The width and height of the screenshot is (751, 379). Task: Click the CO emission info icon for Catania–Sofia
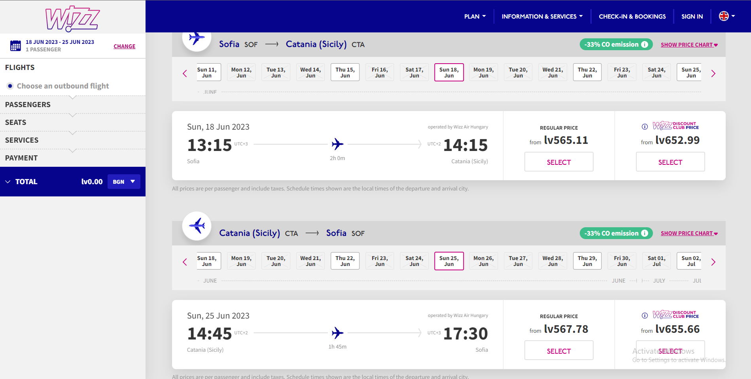point(645,233)
